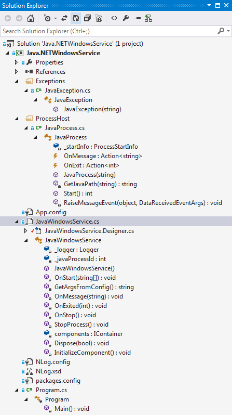This screenshot has width=232, height=415.
Task: Select _javaProcessId : int field
Action: 80,259
